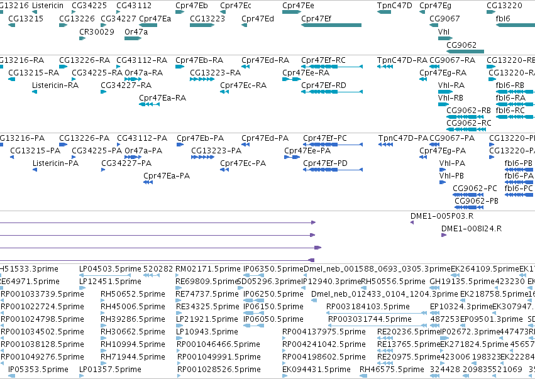This screenshot has width=535, height=379.
Task: Select the CG9062-RC transcript
Action: pos(466,129)
